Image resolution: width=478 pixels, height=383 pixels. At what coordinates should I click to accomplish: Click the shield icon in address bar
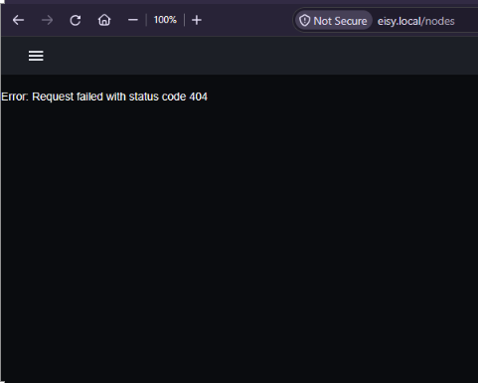coord(304,21)
